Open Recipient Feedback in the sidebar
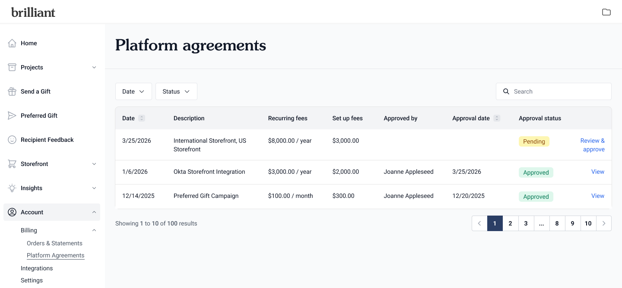The image size is (622, 288). [x=52, y=140]
